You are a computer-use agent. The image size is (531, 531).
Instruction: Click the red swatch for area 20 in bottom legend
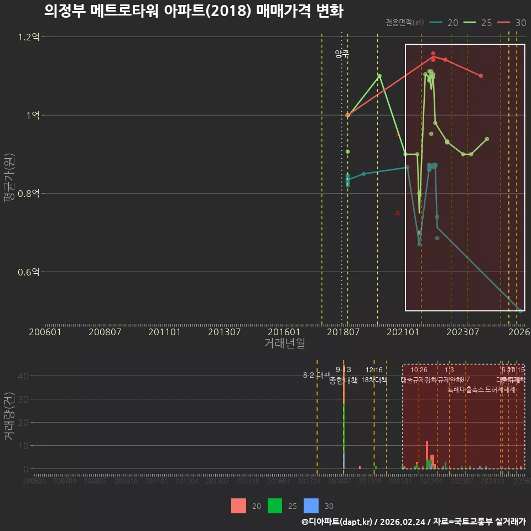(238, 506)
